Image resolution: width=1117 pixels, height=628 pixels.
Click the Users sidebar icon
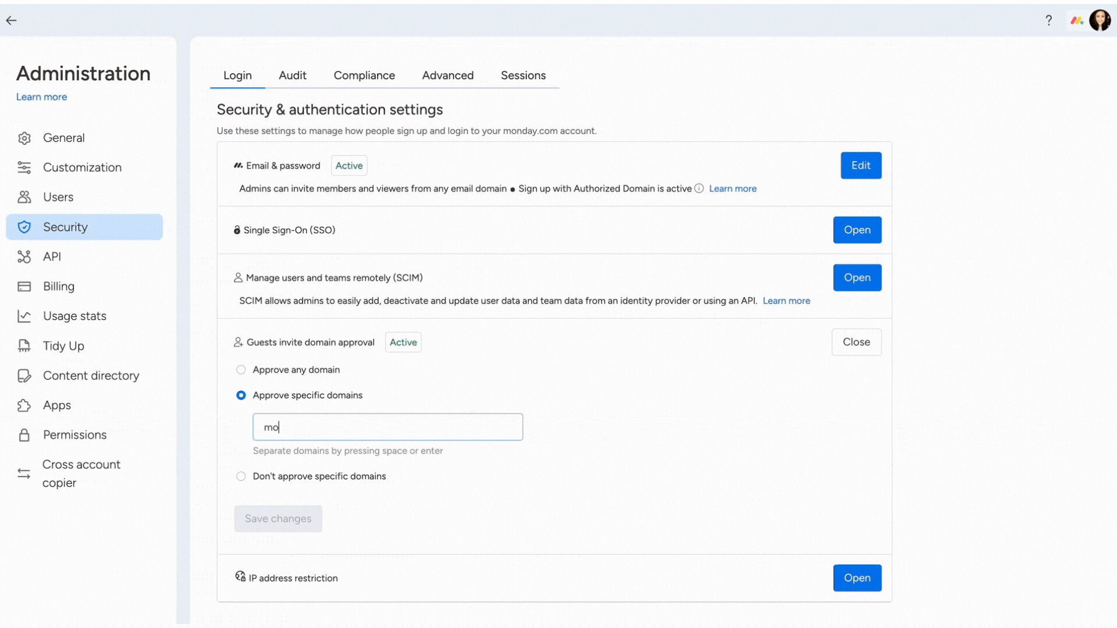(x=24, y=197)
